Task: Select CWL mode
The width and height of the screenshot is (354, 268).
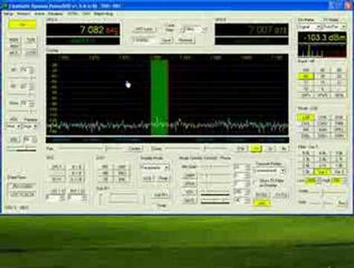Action: coord(306,124)
